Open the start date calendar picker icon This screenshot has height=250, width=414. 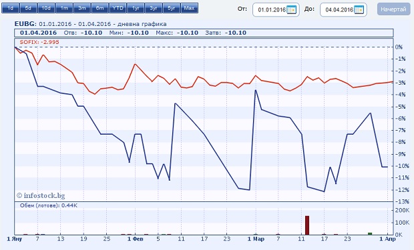coord(292,10)
